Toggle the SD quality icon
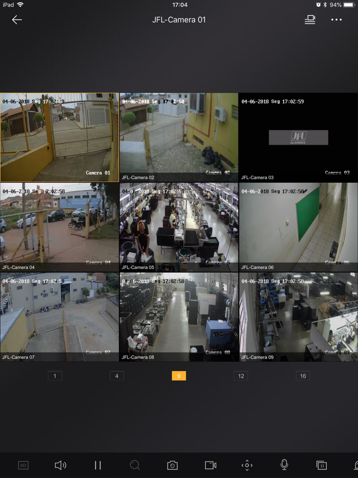 23,465
